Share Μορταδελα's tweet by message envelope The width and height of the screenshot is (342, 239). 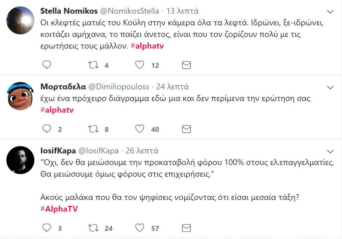pyautogui.click(x=186, y=129)
